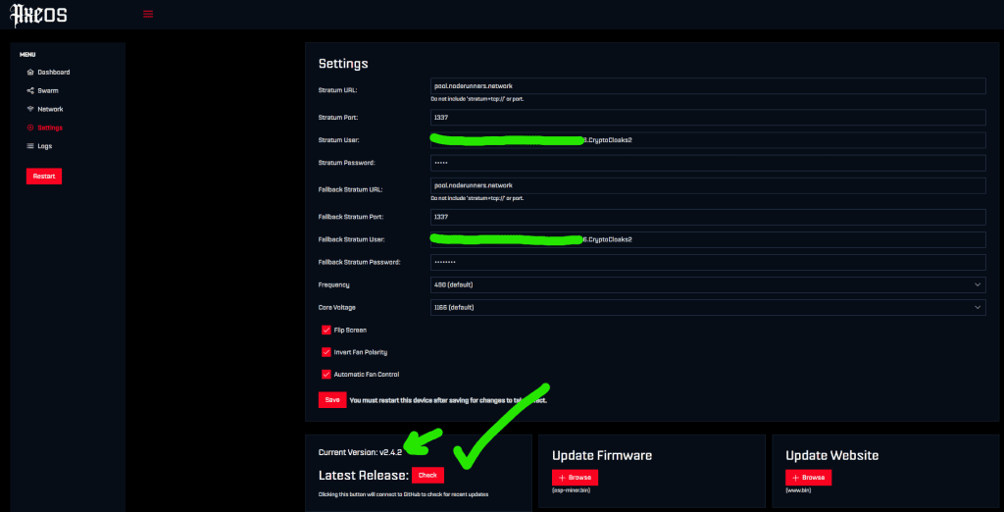Click the Stratum URL input field
This screenshot has width=1004, height=512.
coord(708,86)
